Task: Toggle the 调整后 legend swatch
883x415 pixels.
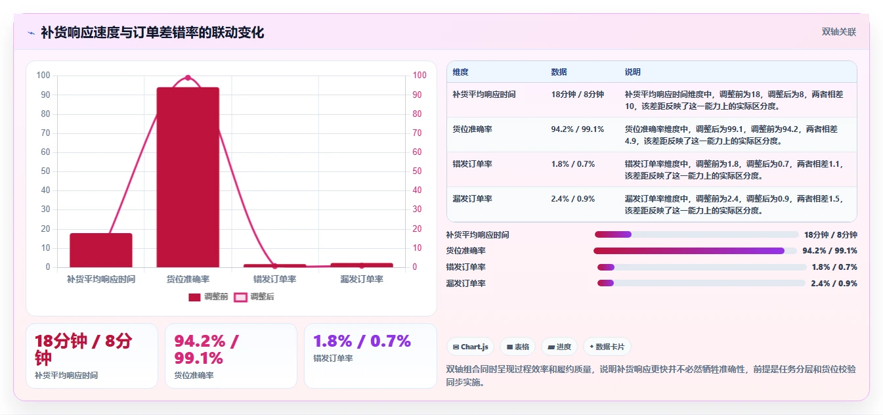Action: click(x=240, y=297)
